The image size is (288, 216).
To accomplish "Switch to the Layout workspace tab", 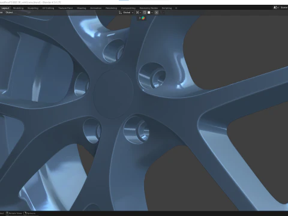I will coord(5,8).
